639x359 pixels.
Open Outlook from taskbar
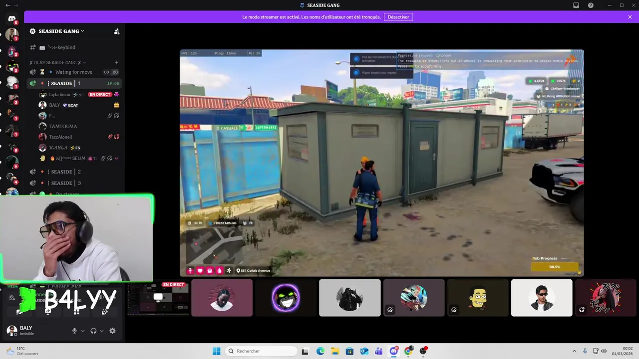point(364,351)
